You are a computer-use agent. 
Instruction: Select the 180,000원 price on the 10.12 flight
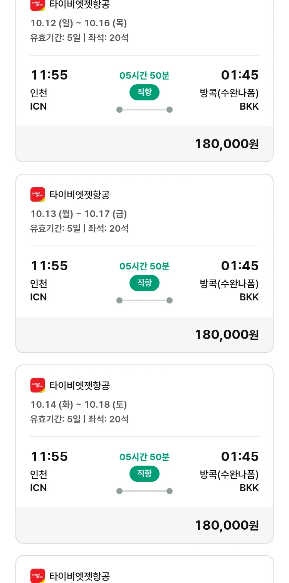tap(227, 144)
